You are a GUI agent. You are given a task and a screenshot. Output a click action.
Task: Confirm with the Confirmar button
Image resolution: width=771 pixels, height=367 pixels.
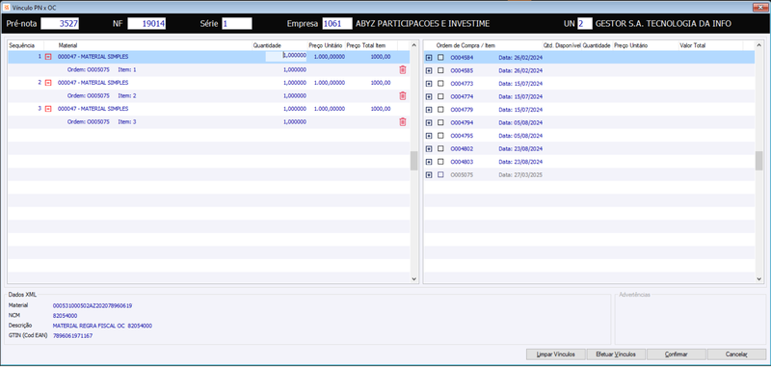coord(677,354)
